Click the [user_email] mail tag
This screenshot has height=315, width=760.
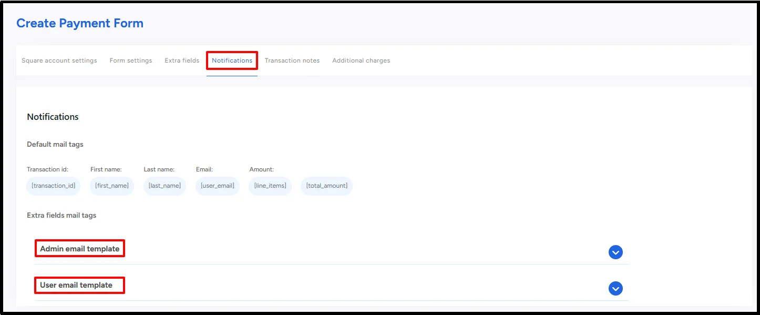tap(218, 186)
